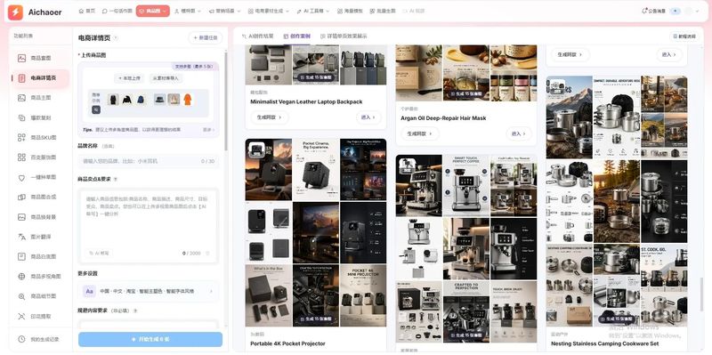The height and width of the screenshot is (355, 712).
Task: Click 生成同款 under Argan Oil Hair Mask
Action: pyautogui.click(x=419, y=134)
